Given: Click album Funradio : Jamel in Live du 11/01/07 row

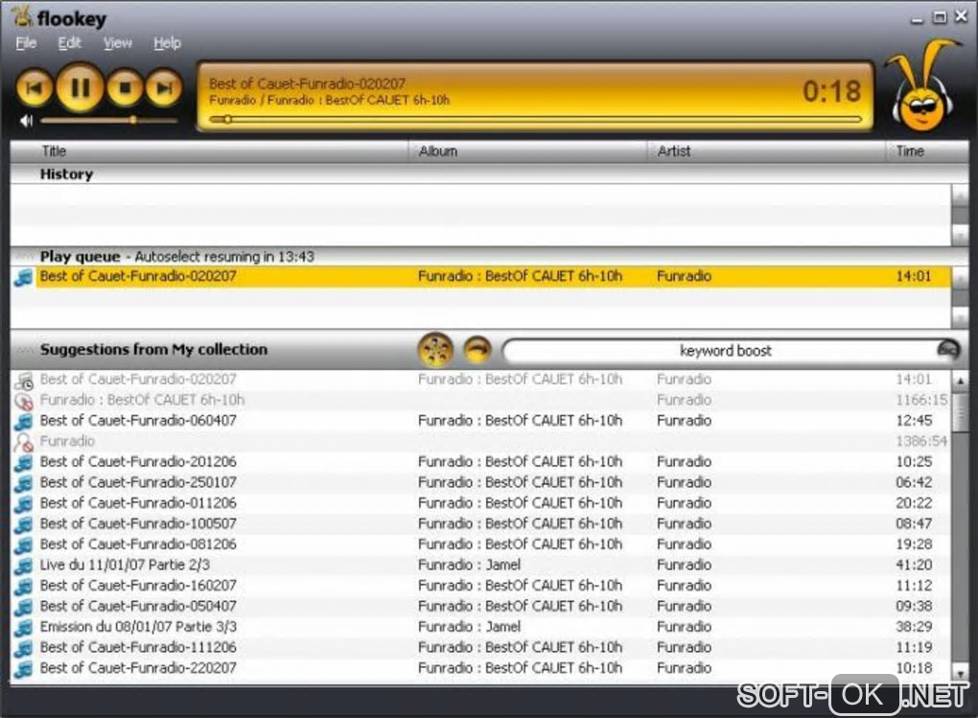Looking at the screenshot, I should 469,565.
